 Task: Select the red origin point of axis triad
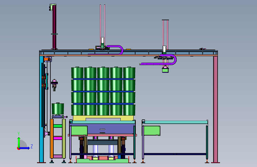pos(18,148)
